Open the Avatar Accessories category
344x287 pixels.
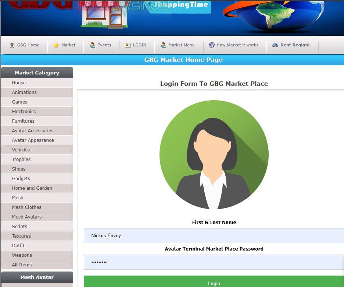pos(33,131)
